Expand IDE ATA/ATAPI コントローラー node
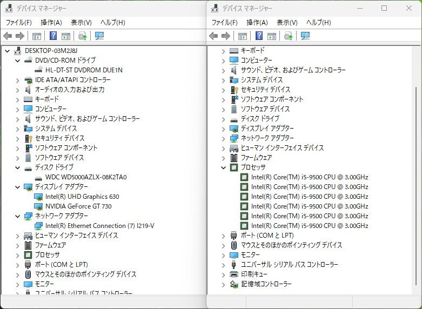Image resolution: width=422 pixels, height=309 pixels. pos(17,80)
